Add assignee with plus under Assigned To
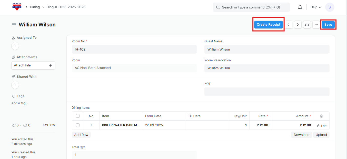Viewport: 347px width, 159px height. coord(15,46)
